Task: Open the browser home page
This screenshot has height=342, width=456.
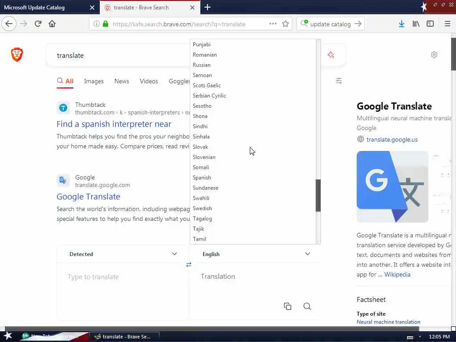Action: coord(52,24)
